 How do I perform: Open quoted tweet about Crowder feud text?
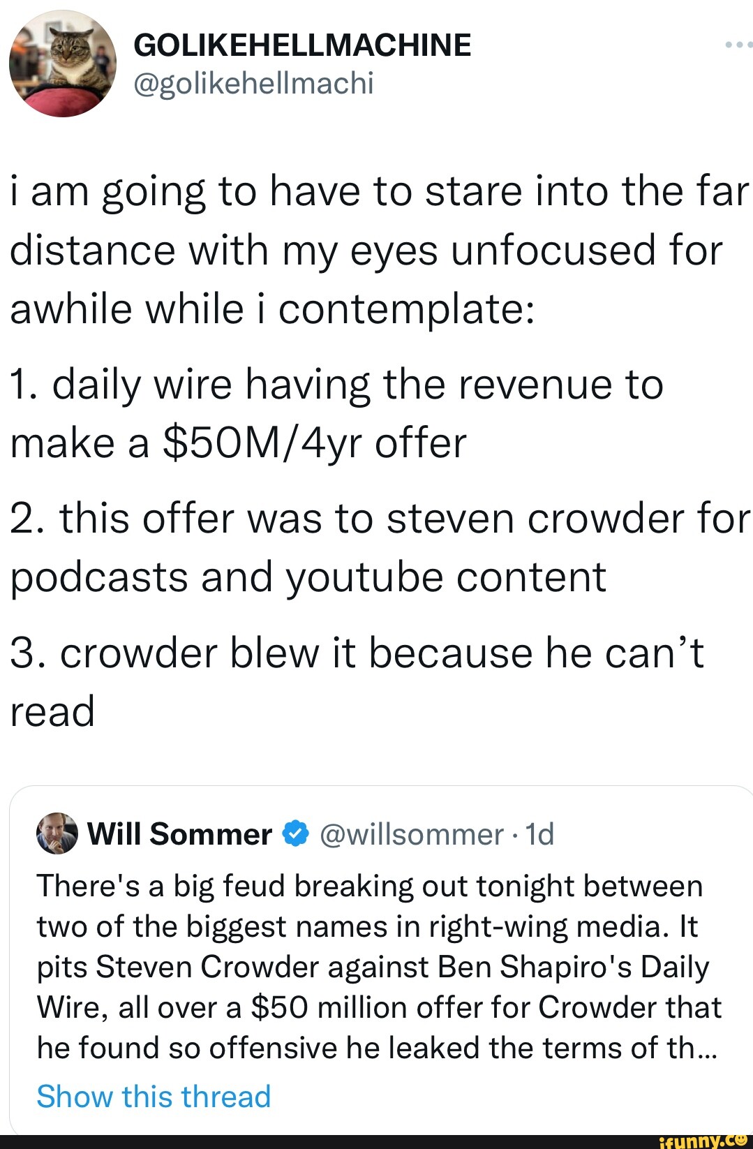pos(377,966)
